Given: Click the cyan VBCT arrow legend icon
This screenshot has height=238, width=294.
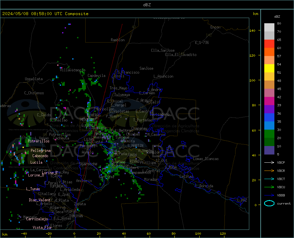Looking at the screenshot, I should pyautogui.click(x=269, y=179).
